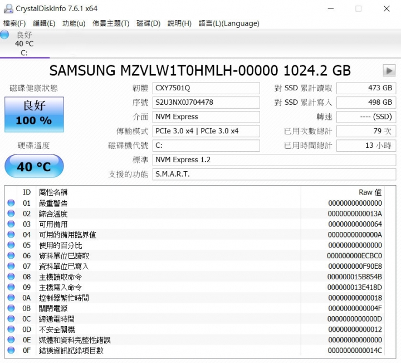Click the 介面 field NVM Express

coord(206,117)
